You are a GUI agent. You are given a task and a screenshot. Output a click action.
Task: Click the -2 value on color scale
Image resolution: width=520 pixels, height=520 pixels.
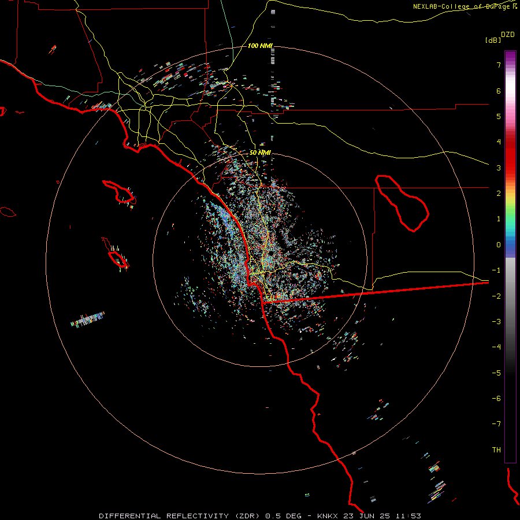(496, 296)
